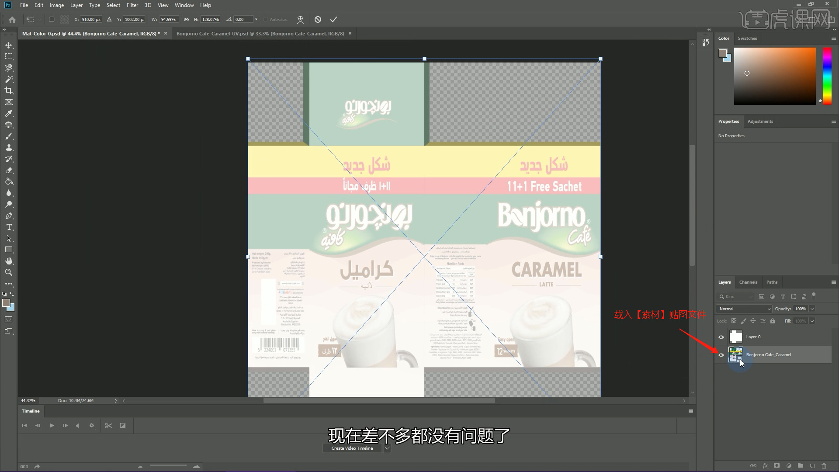The height and width of the screenshot is (472, 839).
Task: Switch to warp mode icon
Action: [x=300, y=19]
